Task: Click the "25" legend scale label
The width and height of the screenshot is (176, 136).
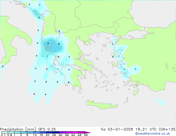Action: (x=54, y=135)
